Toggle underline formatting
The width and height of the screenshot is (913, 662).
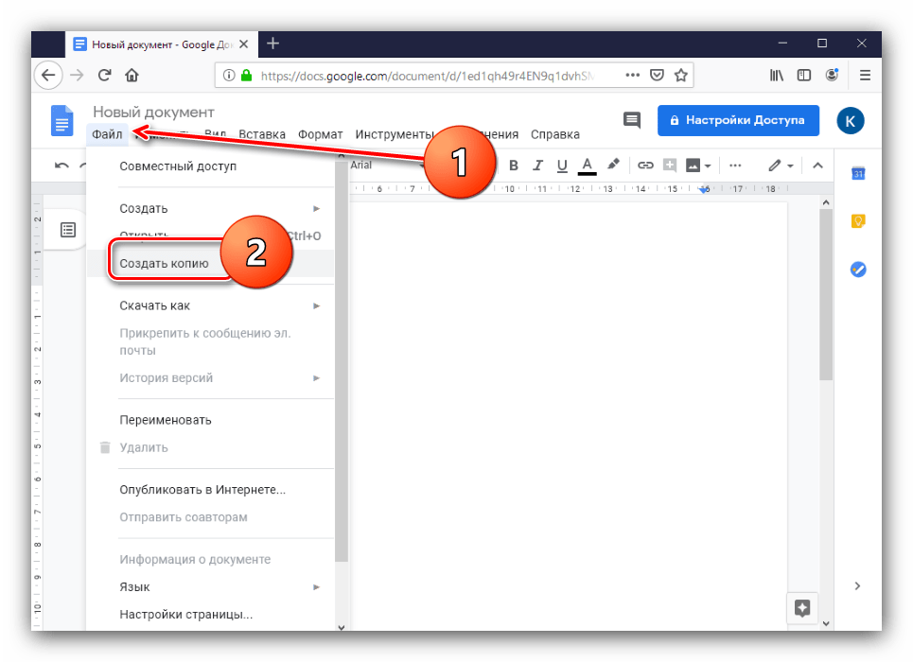(562, 165)
